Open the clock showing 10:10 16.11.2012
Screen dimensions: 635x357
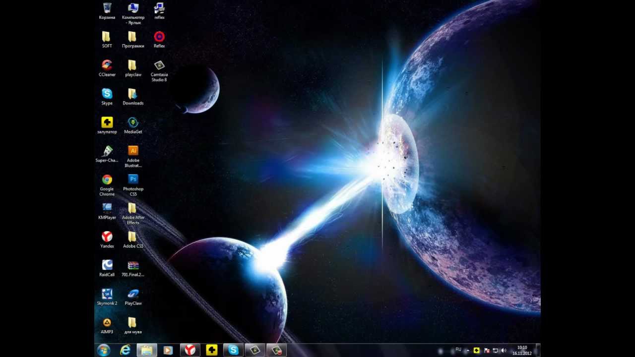(522, 351)
